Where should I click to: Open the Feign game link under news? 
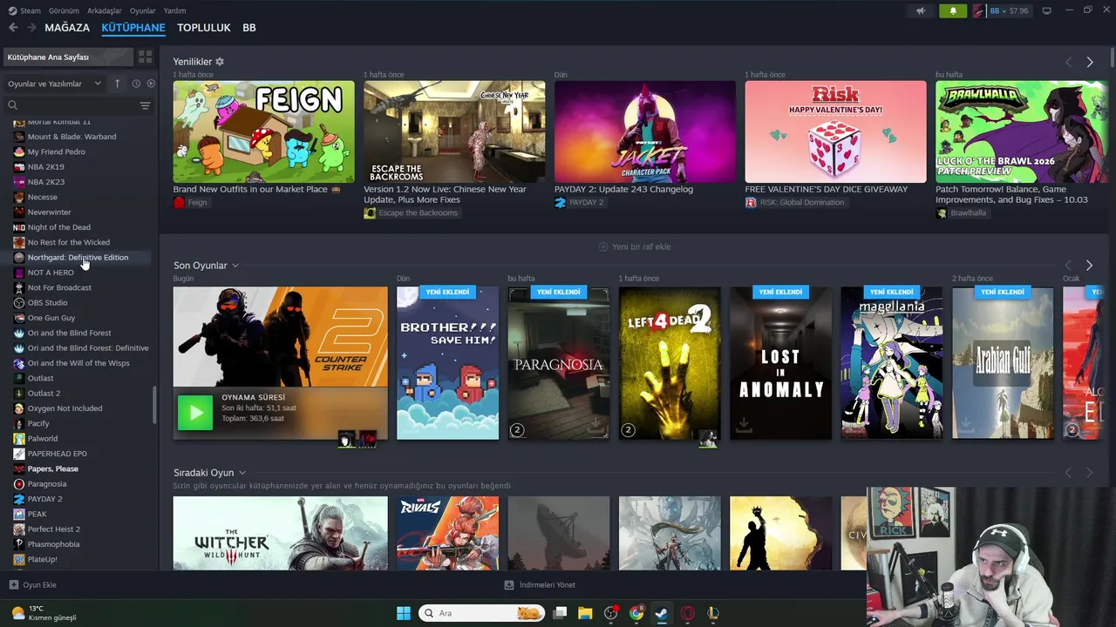pos(191,203)
